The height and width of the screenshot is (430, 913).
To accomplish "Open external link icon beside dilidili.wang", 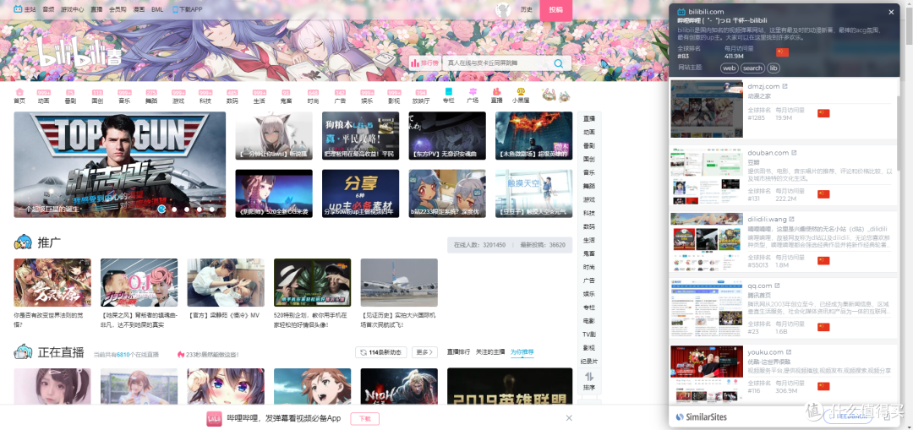I will coord(792,220).
